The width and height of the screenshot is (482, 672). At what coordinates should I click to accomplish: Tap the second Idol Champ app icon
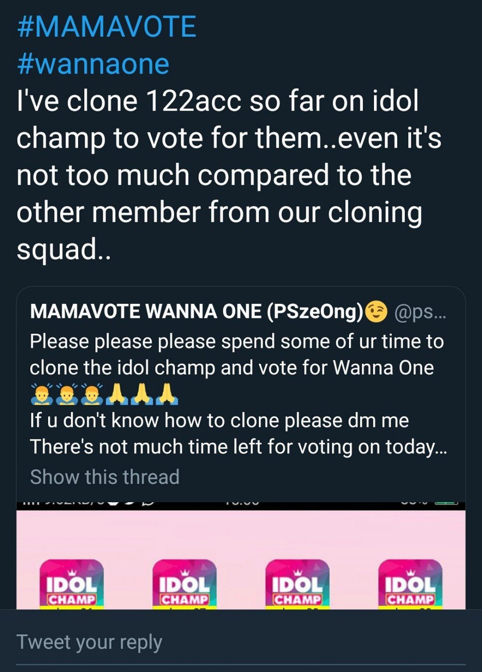click(185, 584)
